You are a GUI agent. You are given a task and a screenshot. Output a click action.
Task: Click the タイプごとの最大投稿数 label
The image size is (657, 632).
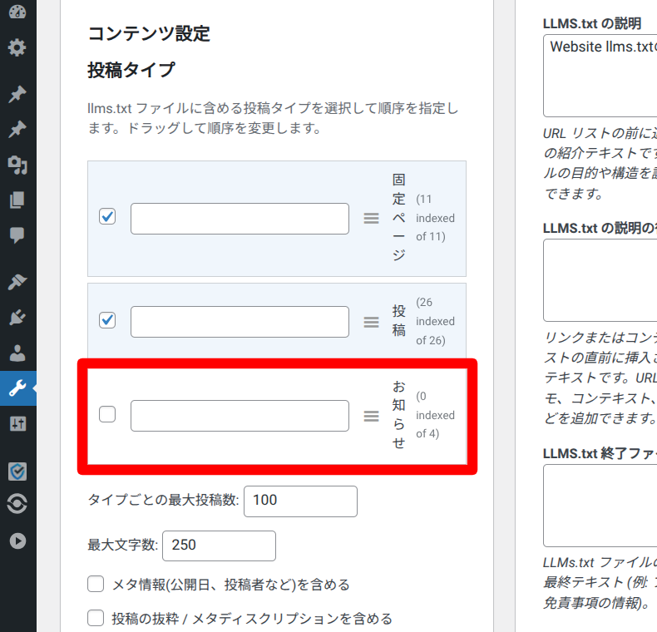(x=163, y=500)
